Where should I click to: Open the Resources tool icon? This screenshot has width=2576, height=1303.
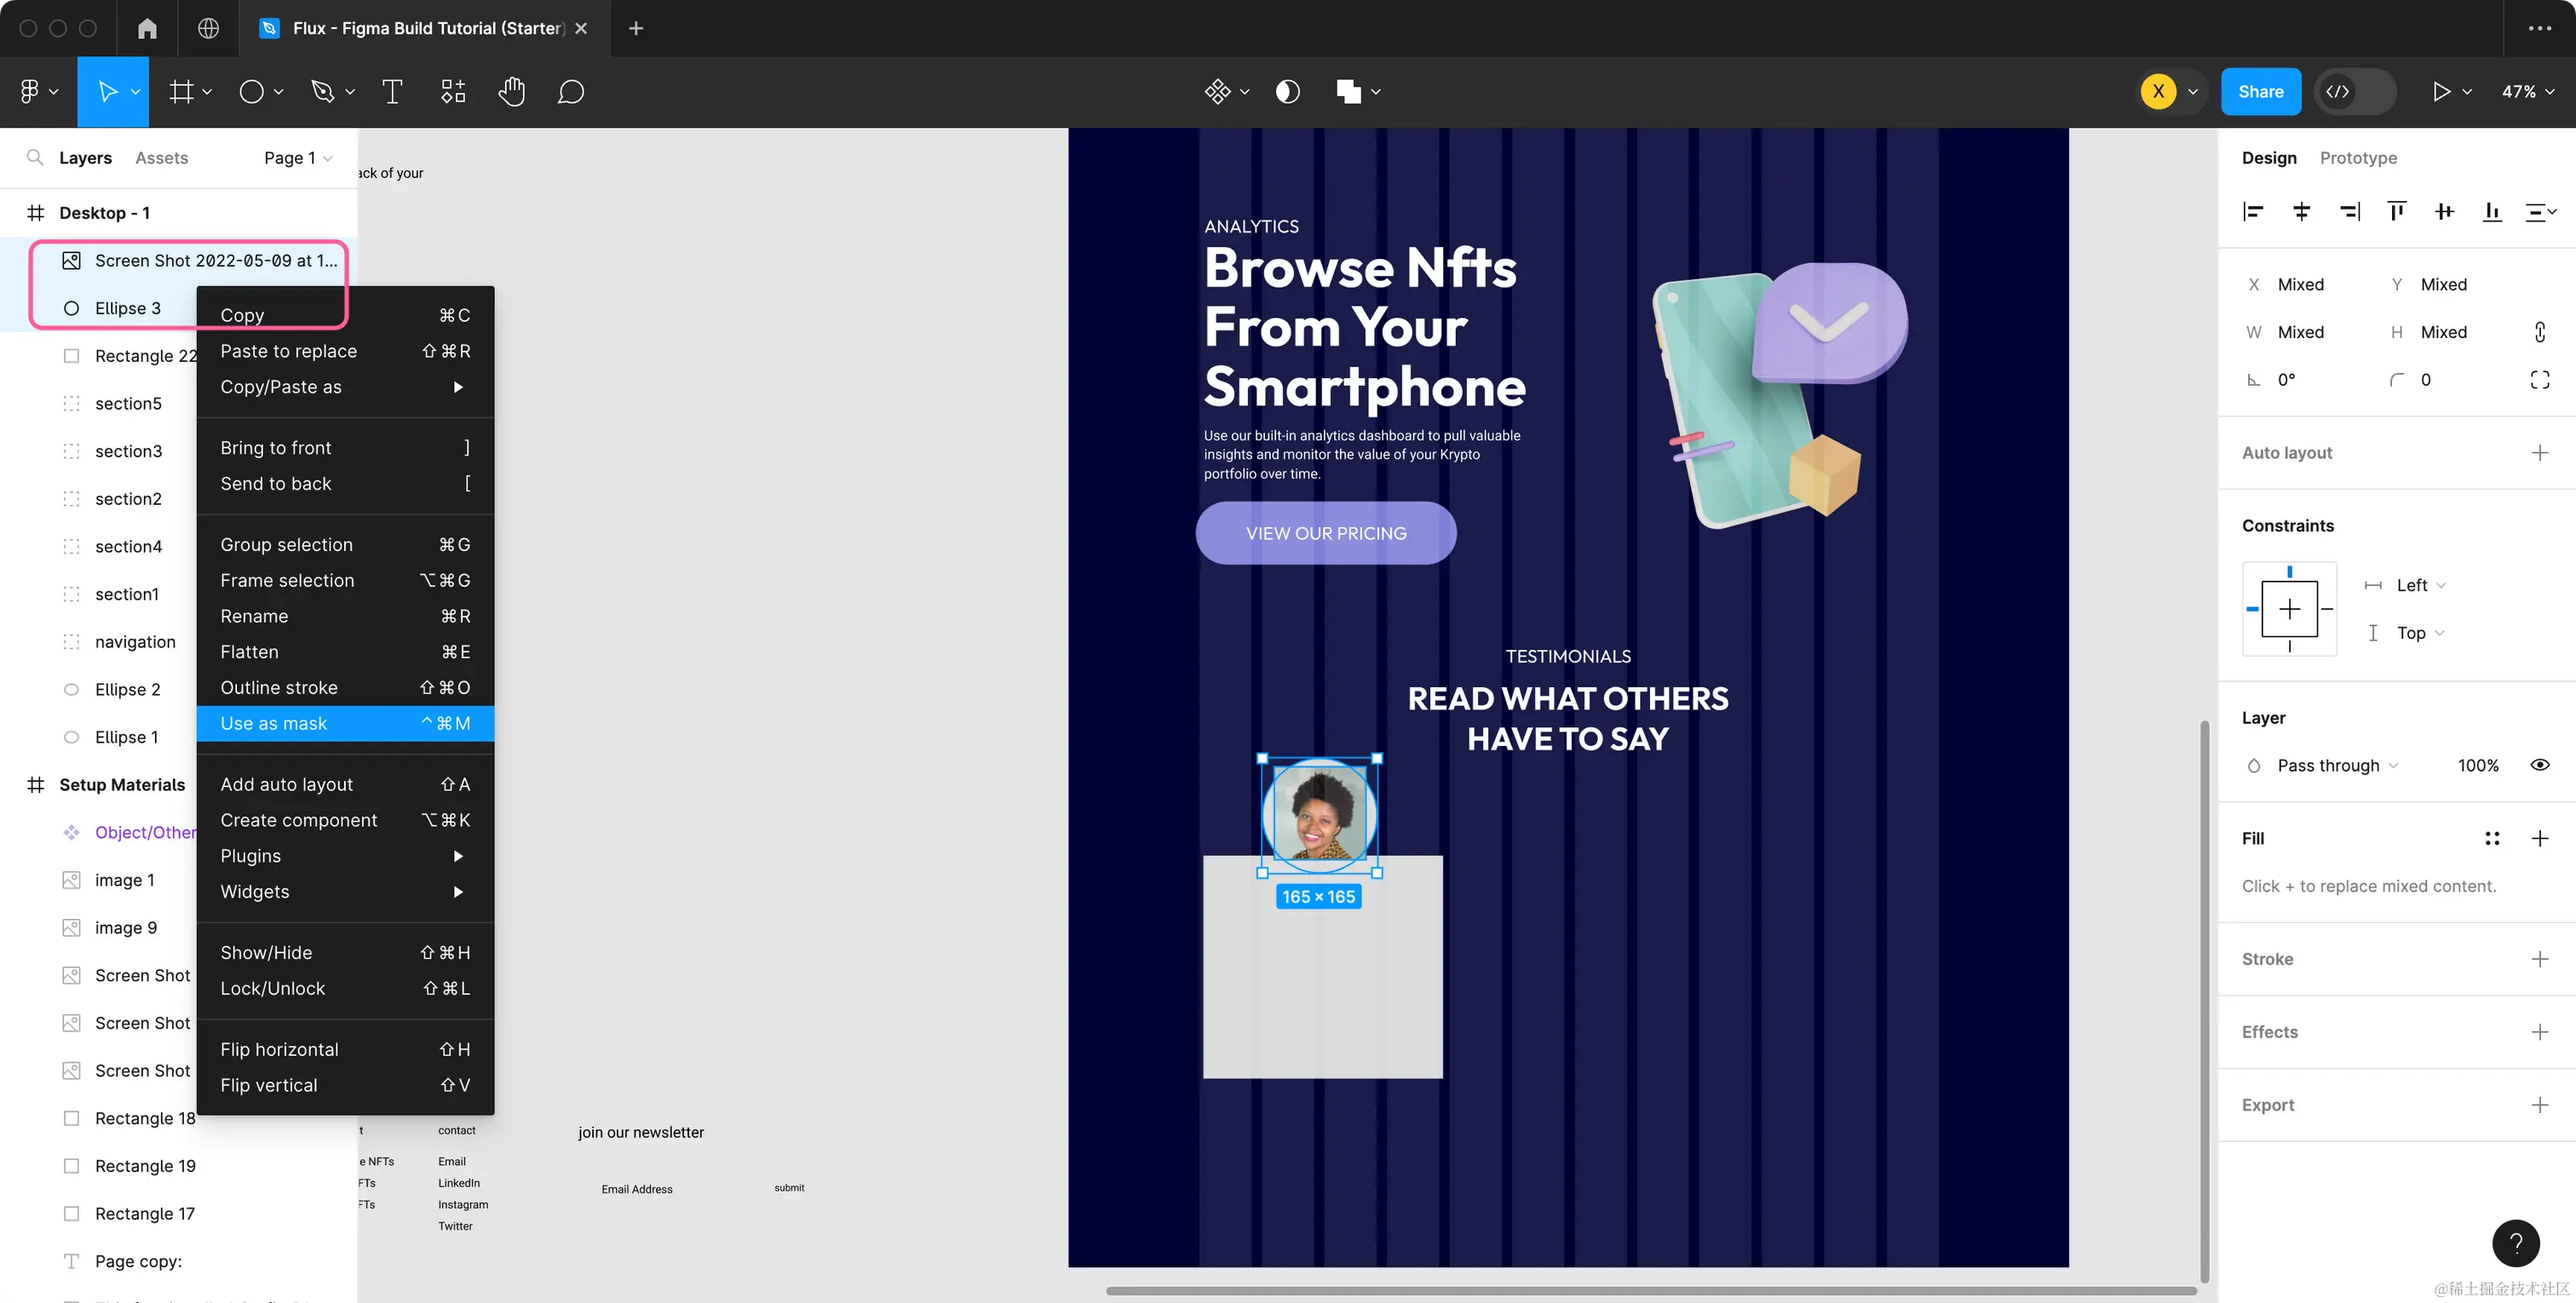453,92
